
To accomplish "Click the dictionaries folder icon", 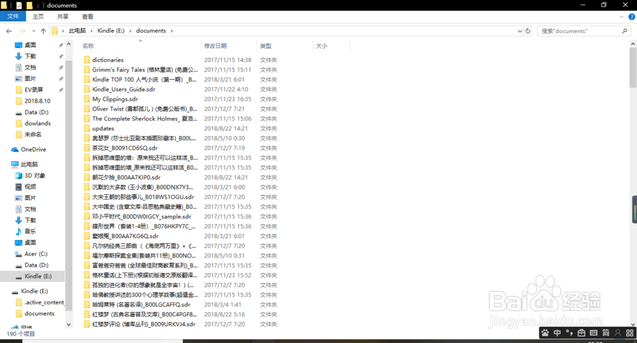I will pyautogui.click(x=87, y=60).
